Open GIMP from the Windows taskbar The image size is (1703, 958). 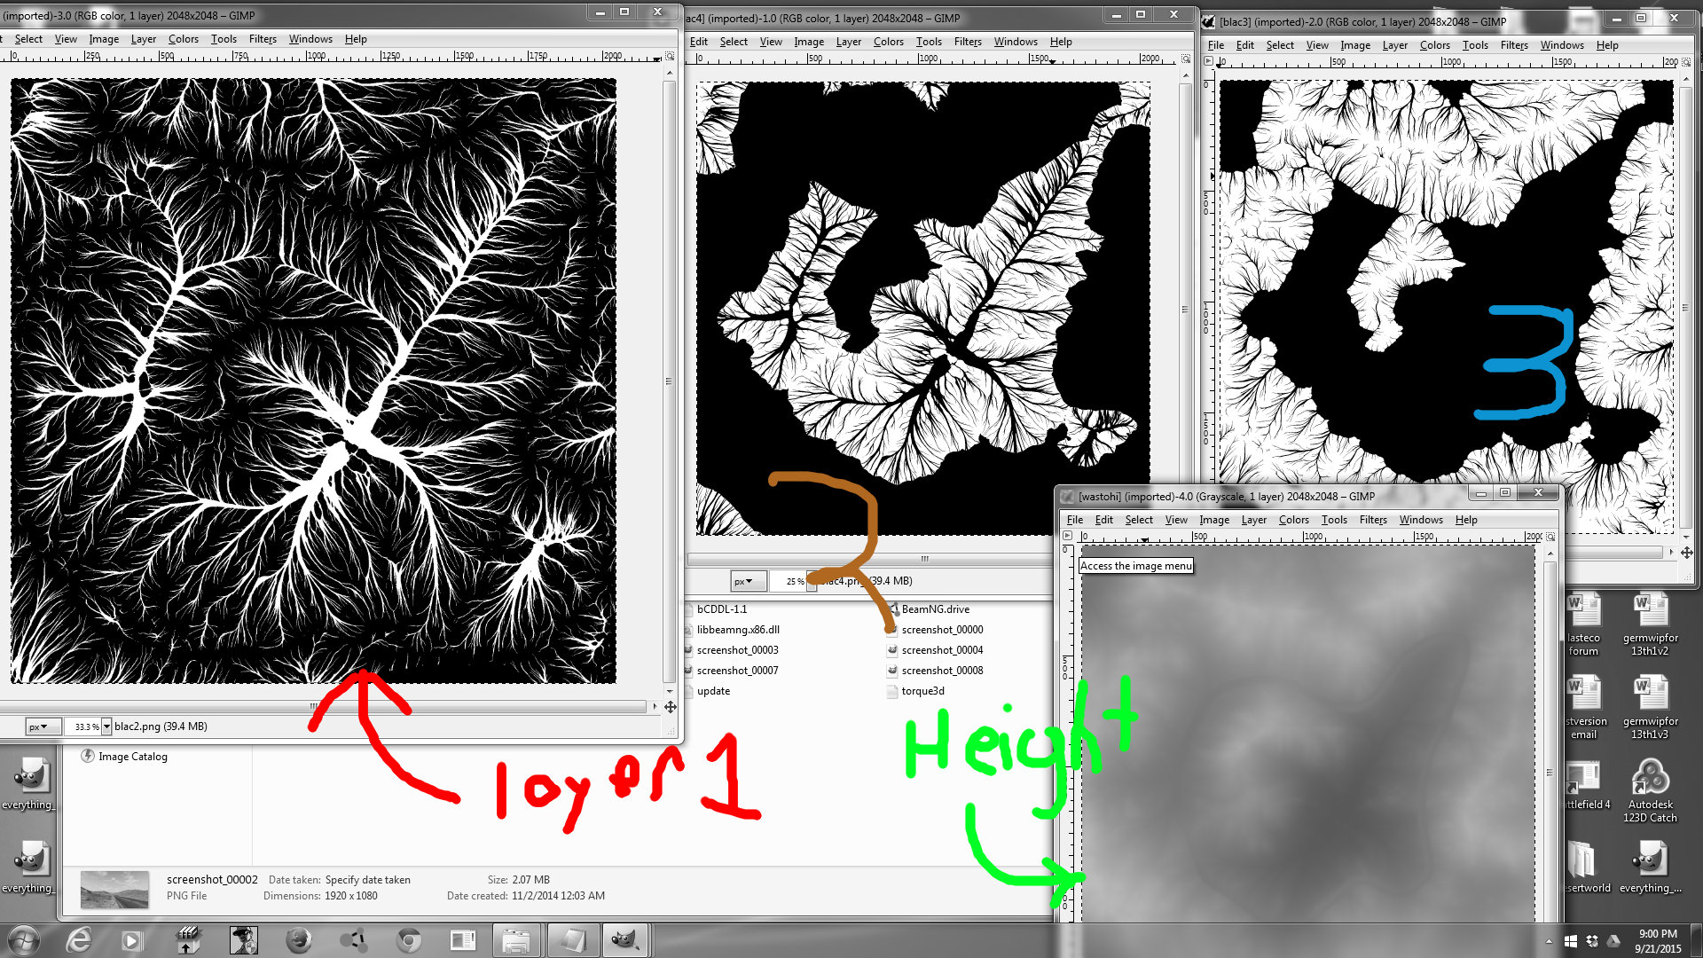tap(625, 940)
